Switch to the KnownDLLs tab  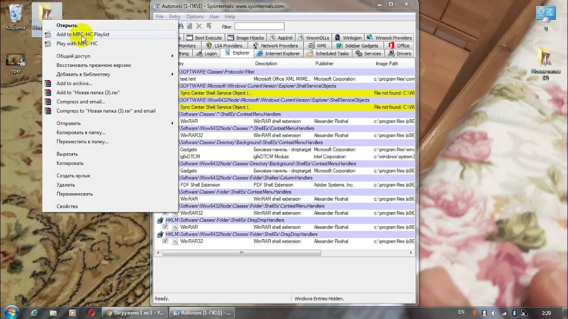313,38
